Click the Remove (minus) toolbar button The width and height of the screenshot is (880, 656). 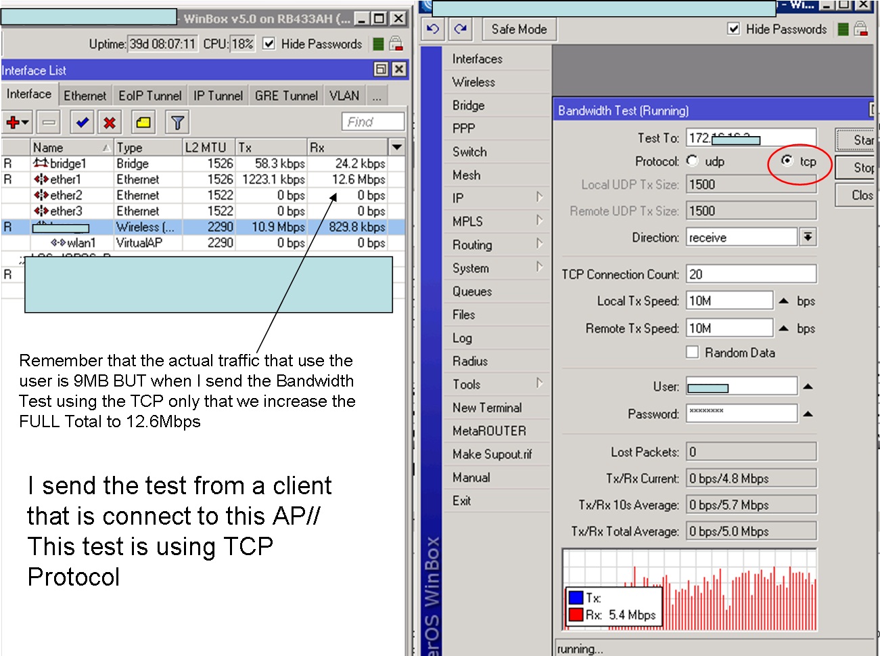(x=49, y=123)
